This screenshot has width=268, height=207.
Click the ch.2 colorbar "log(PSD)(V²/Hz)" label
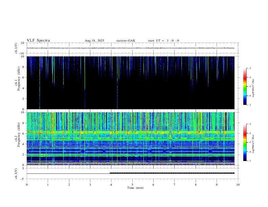[253, 144]
